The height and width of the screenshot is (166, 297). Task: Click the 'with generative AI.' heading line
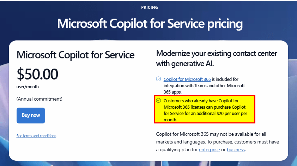click(186, 64)
